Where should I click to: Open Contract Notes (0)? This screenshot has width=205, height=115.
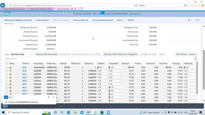coord(80,20)
